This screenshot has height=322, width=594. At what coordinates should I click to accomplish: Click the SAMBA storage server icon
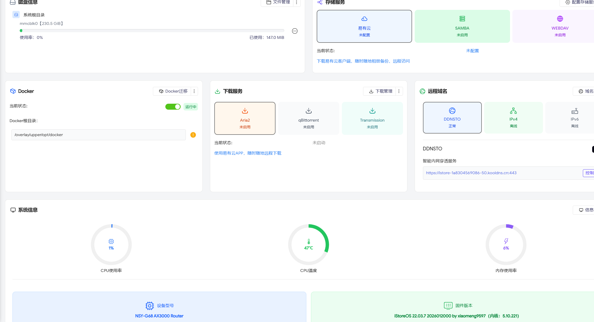coord(462,19)
